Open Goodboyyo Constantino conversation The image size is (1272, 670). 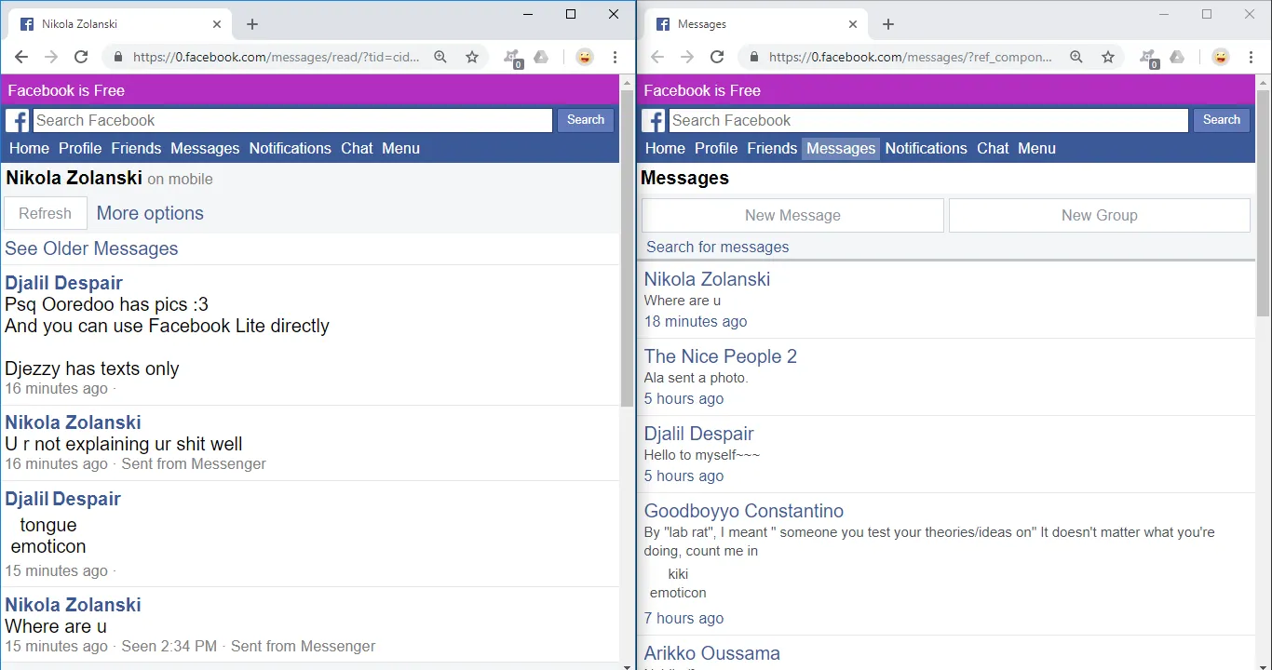coord(744,511)
